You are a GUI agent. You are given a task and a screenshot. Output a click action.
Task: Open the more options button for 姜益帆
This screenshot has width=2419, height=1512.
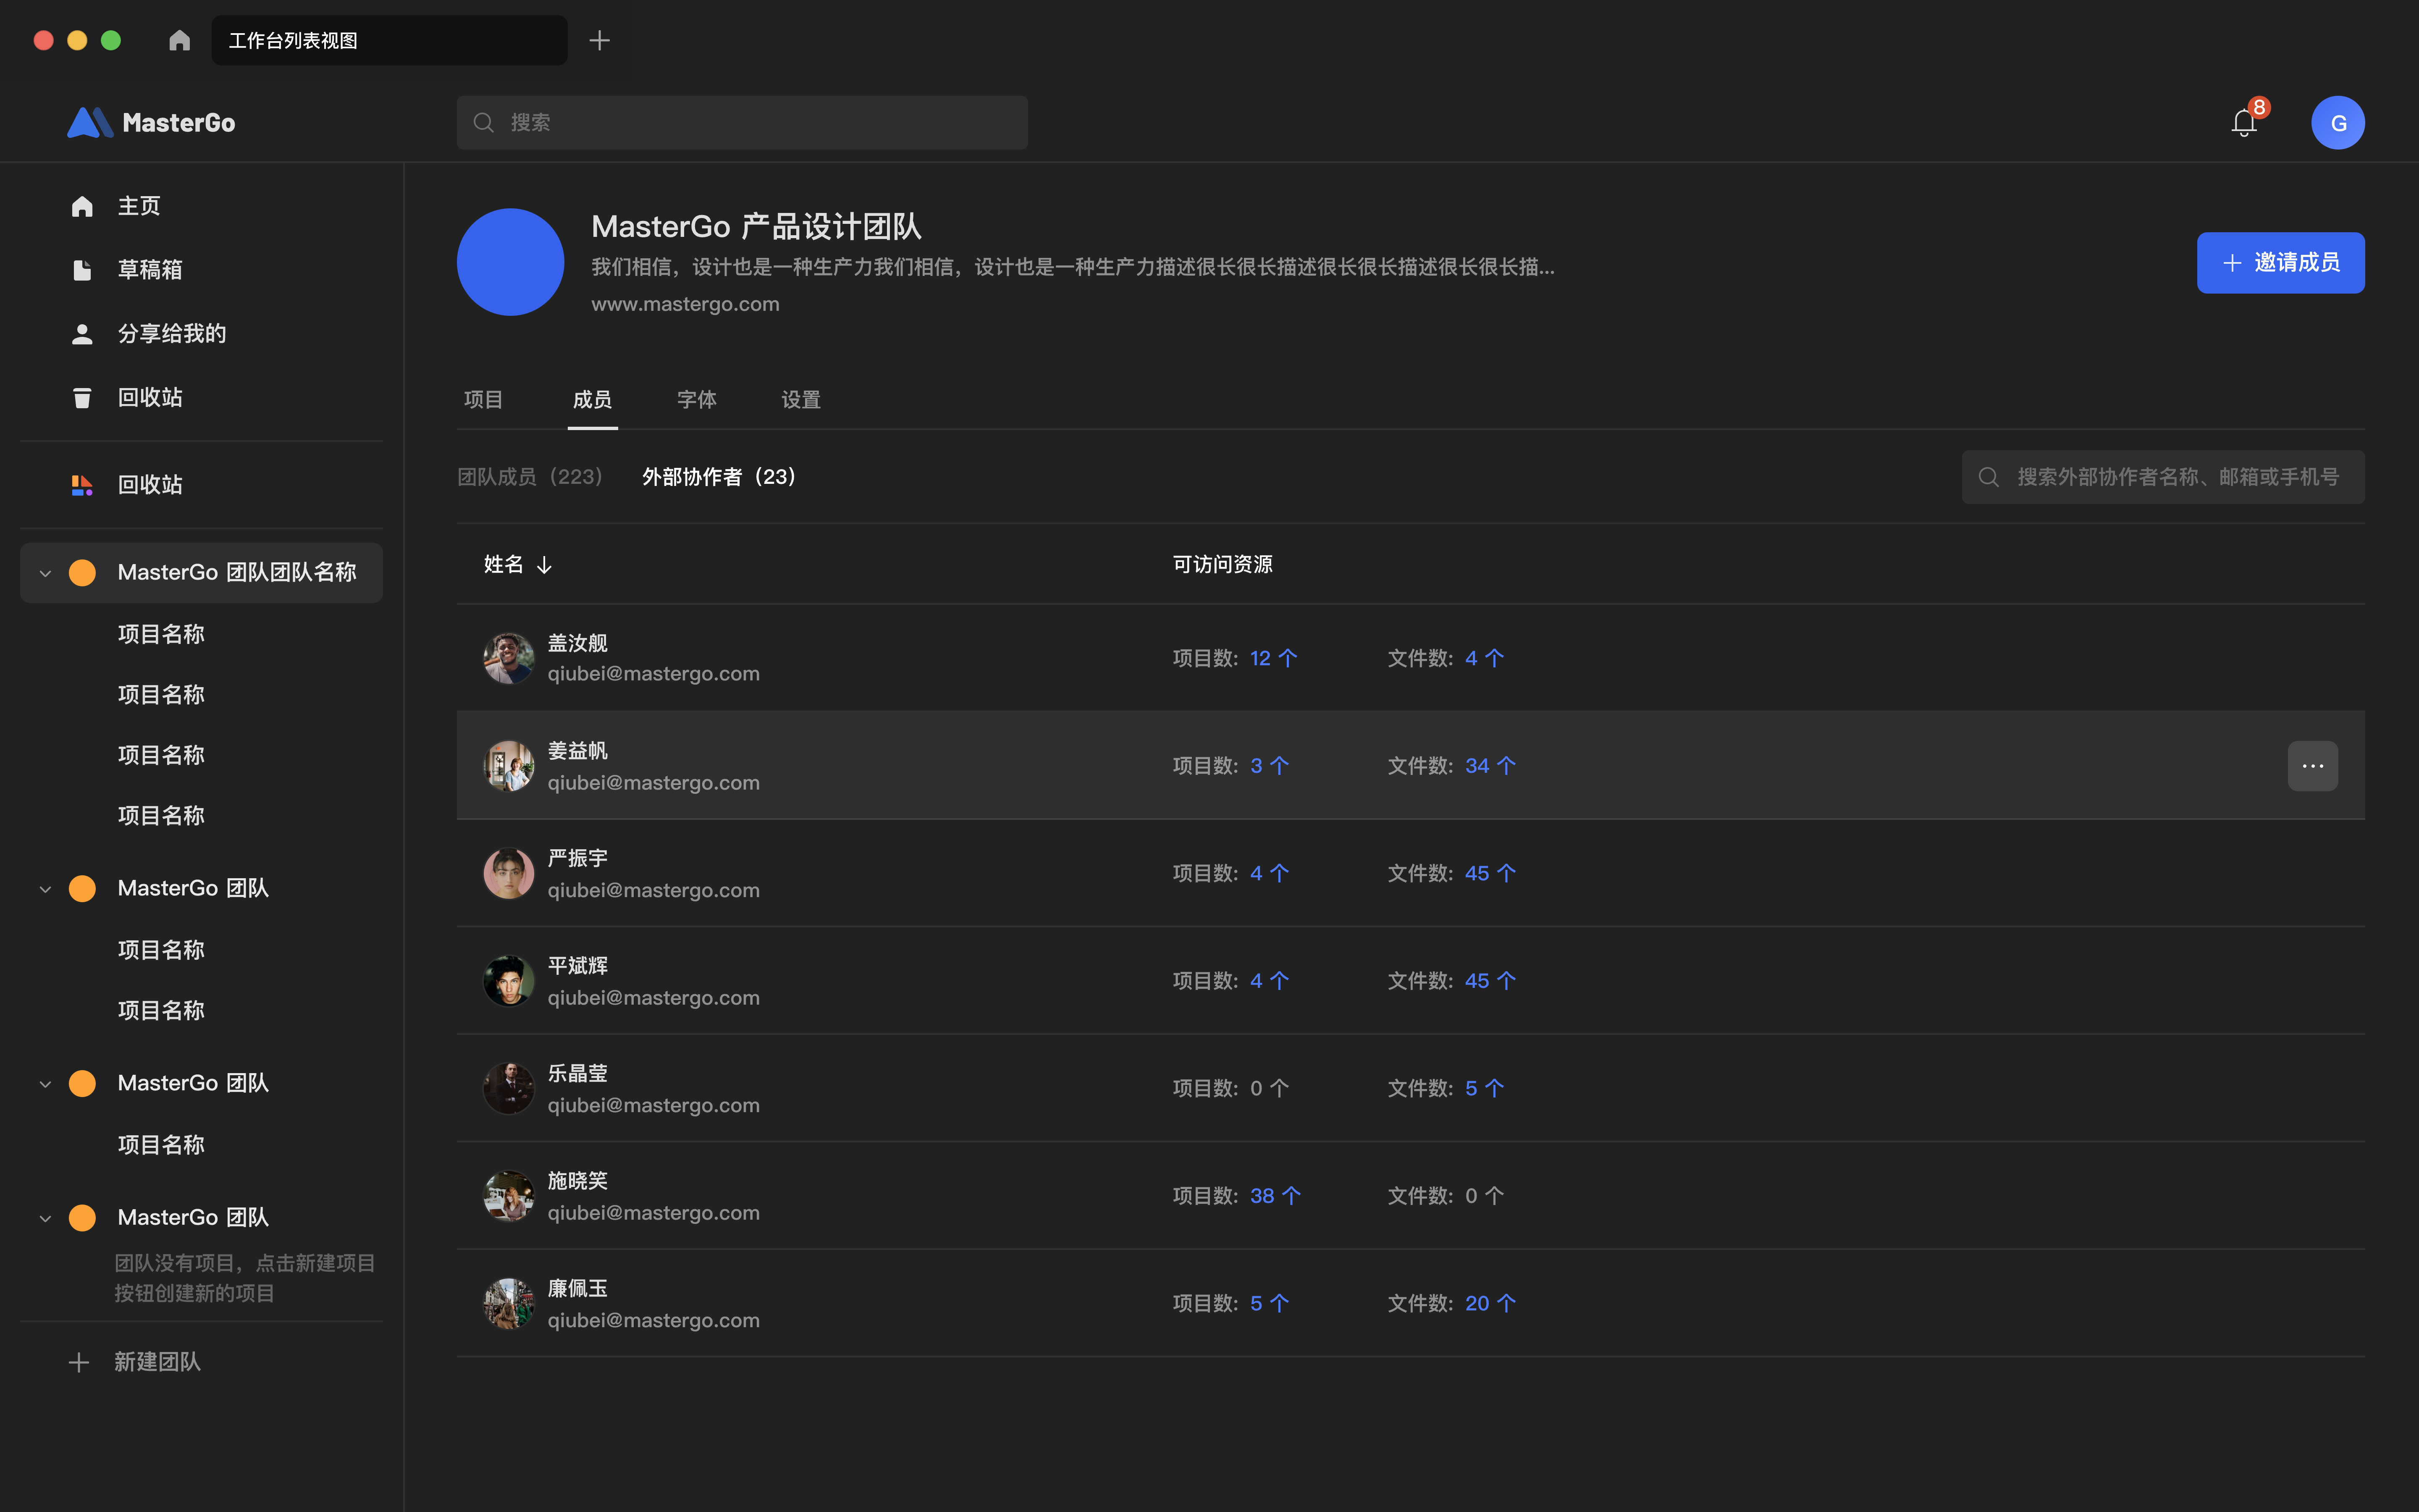coord(2313,766)
